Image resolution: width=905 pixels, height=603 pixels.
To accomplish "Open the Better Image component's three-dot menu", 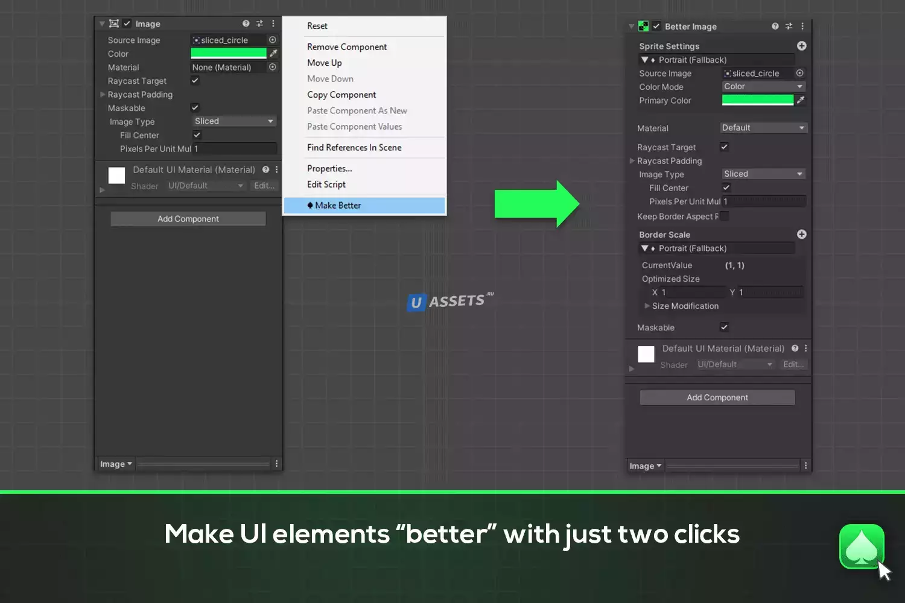I will pos(802,27).
